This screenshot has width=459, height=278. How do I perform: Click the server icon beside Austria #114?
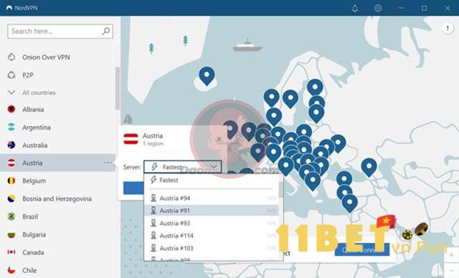(x=153, y=235)
